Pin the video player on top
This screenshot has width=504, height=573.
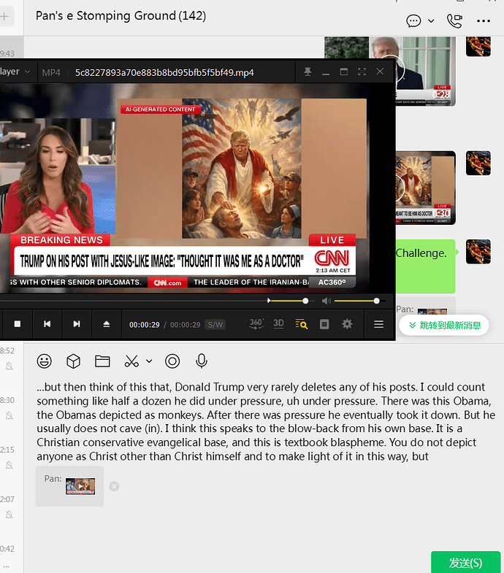[x=308, y=72]
